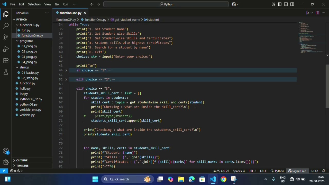329x185 pixels.
Task: Expand the OUTLINE section
Action: click(32, 160)
